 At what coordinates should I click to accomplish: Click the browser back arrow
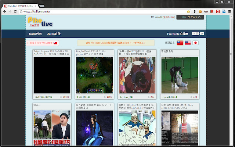click(x=5, y=11)
